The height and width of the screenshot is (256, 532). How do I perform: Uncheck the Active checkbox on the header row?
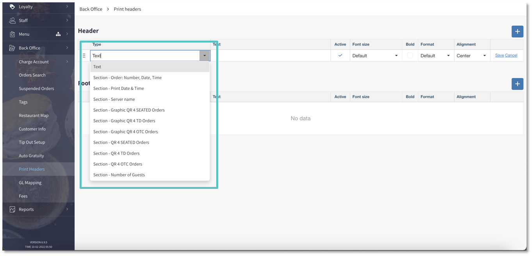coord(340,55)
